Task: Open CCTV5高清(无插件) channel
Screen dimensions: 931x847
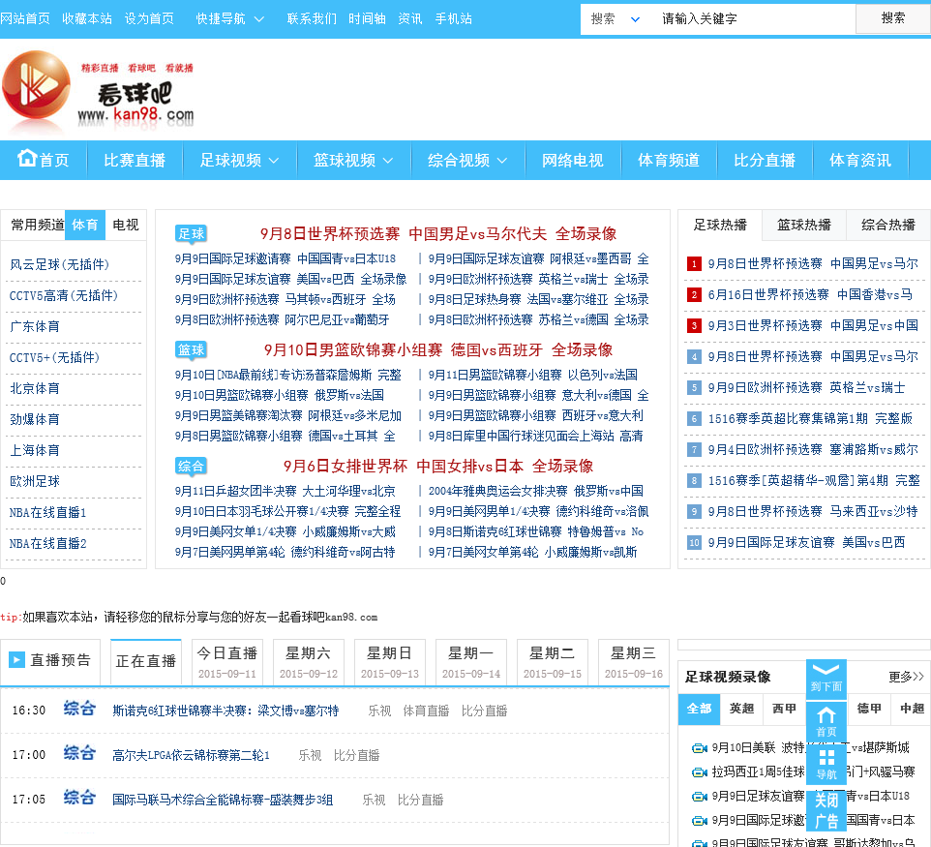Action: click(64, 295)
